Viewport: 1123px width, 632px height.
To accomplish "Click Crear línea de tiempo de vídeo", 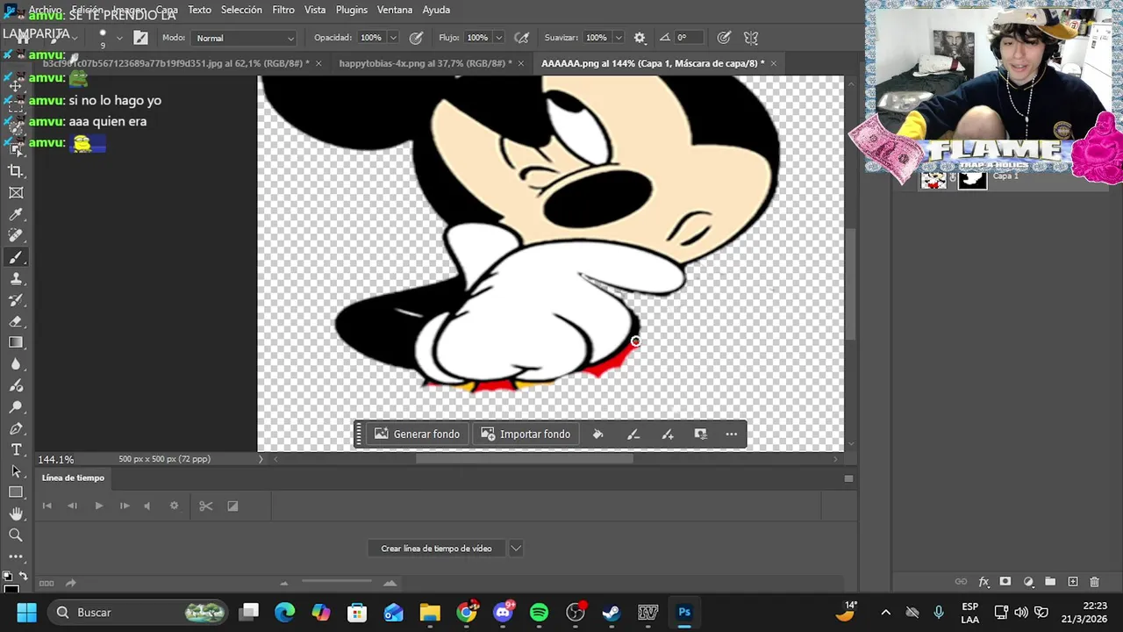I will (x=436, y=549).
